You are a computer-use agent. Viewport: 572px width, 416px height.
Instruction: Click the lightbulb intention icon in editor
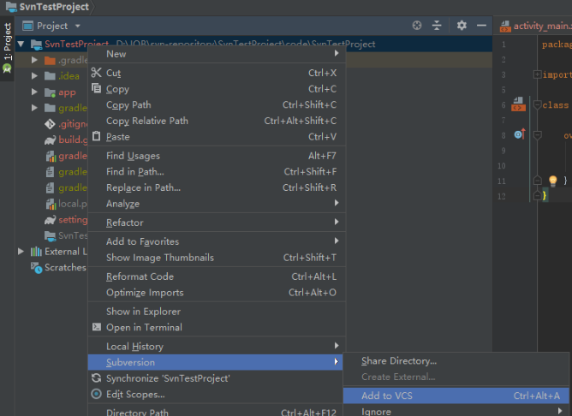pyautogui.click(x=552, y=181)
